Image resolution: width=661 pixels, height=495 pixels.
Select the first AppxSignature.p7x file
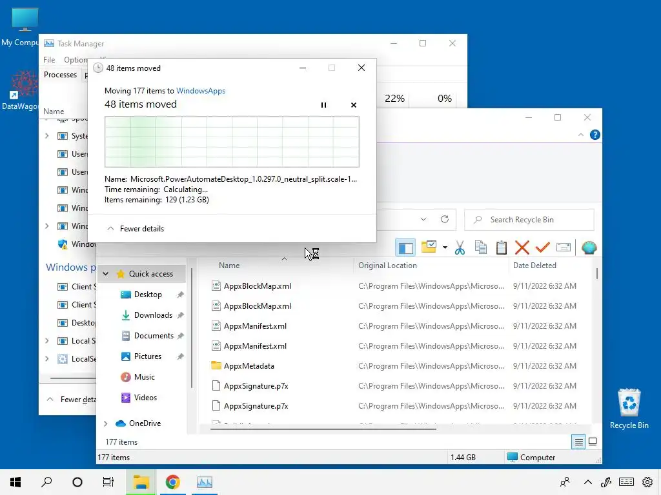click(x=256, y=386)
